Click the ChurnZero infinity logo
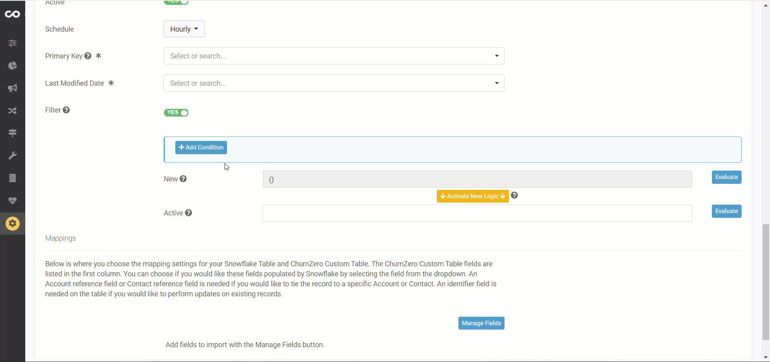The image size is (770, 362). (12, 14)
